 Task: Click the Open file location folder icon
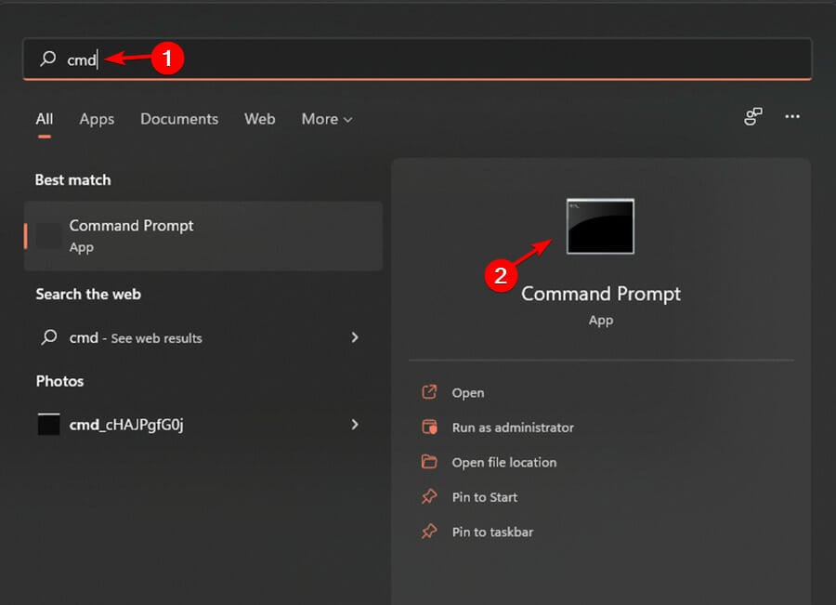pos(429,462)
